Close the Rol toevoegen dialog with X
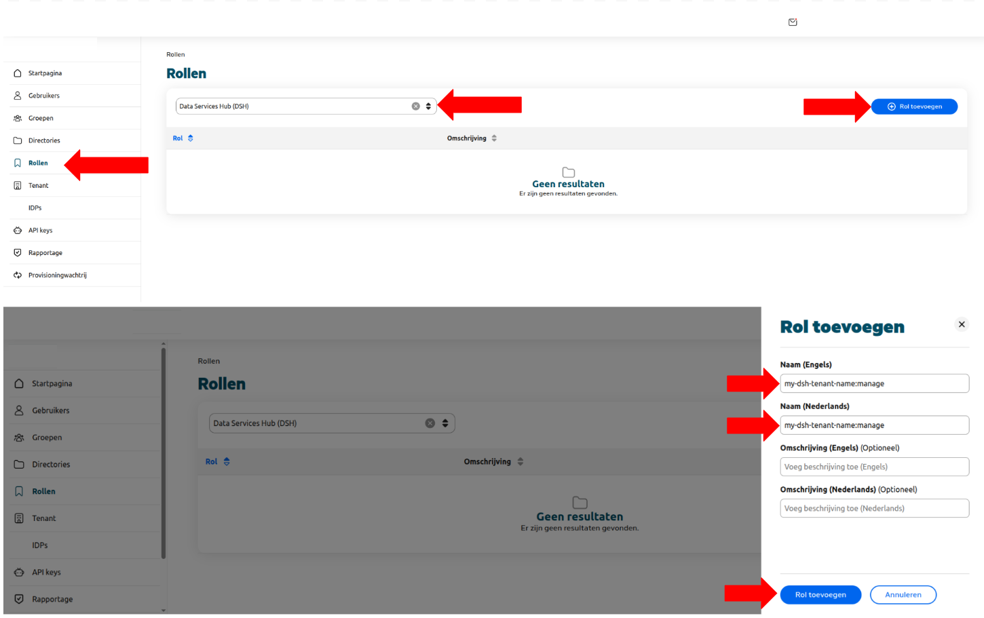The image size is (984, 618). (x=962, y=324)
